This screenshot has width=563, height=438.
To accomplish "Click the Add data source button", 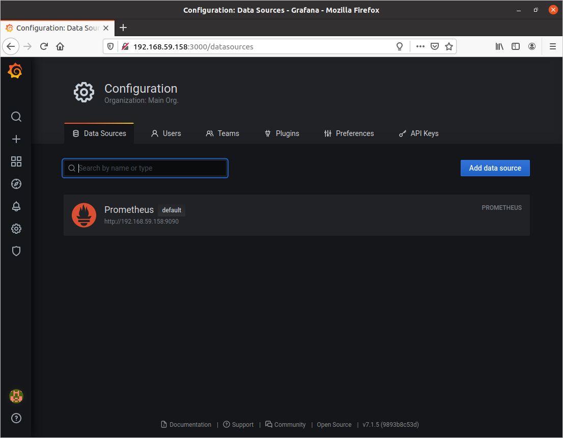I will tap(495, 168).
